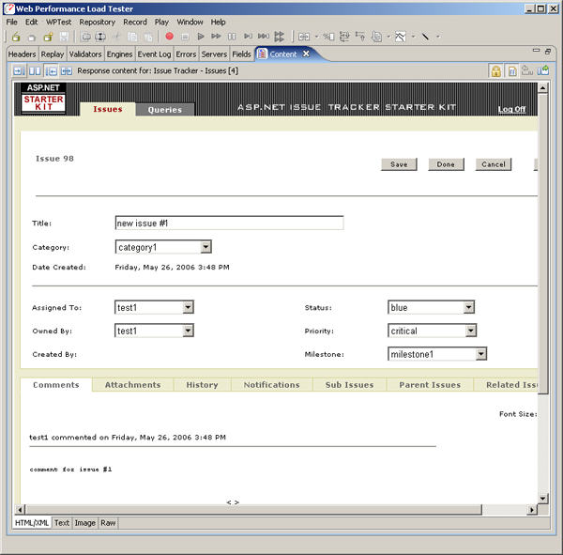Click the Cancel button

click(x=494, y=164)
